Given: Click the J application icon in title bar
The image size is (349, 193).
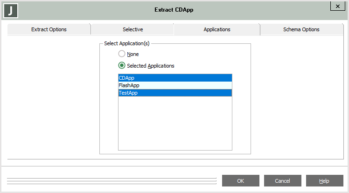Looking at the screenshot, I should [x=10, y=10].
